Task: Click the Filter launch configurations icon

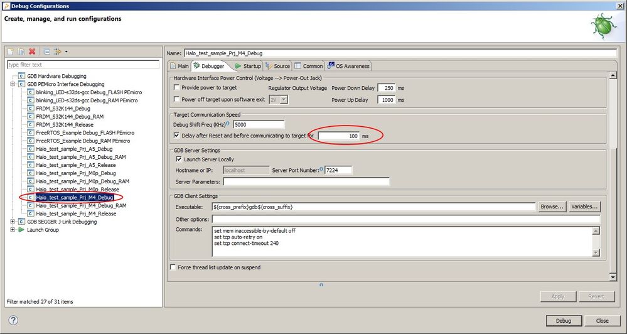Action: (x=58, y=51)
